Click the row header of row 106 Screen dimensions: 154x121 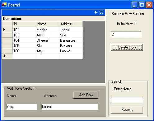[7, 51]
